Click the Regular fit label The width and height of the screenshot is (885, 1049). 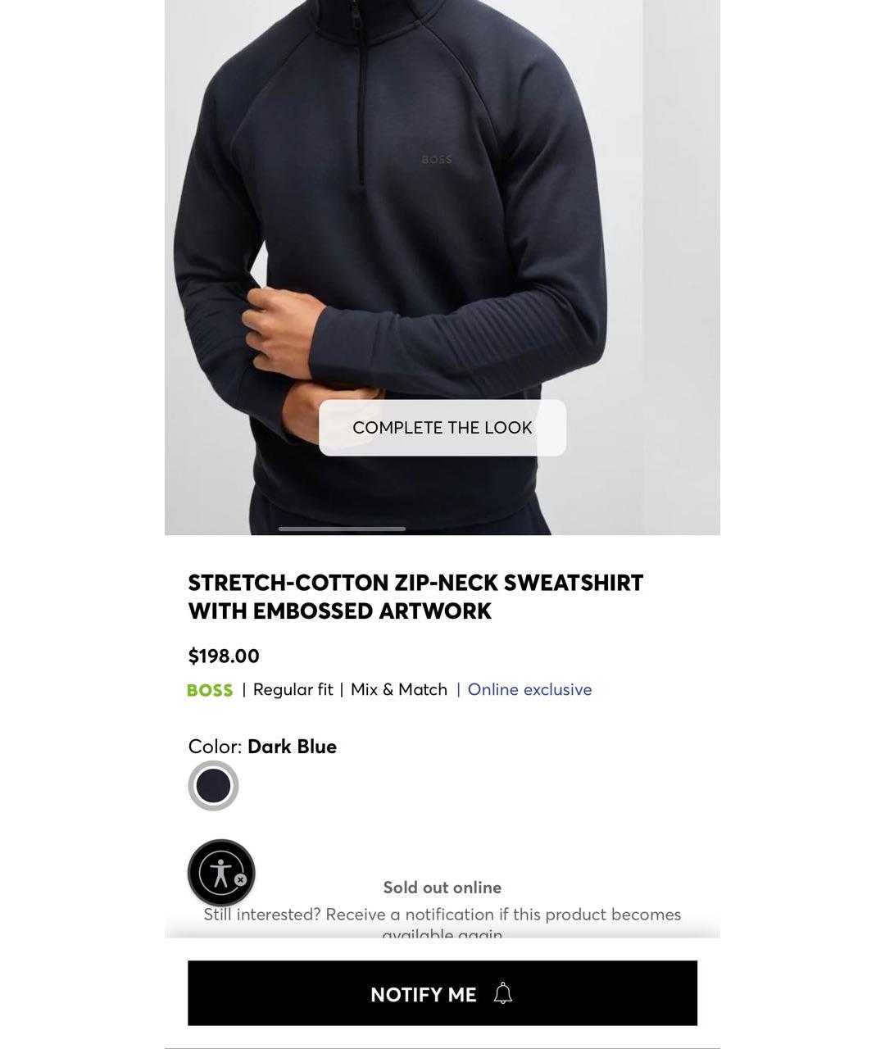tap(293, 690)
